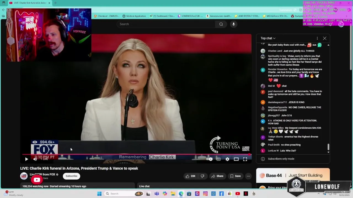Screen dimensions: 353x198
Task: Select the Live chat section header
Action: coord(144,186)
